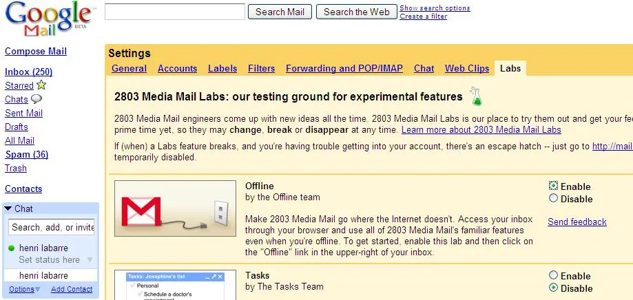633x300 pixels.
Task: Switch to the Accounts settings tab
Action: 177,68
